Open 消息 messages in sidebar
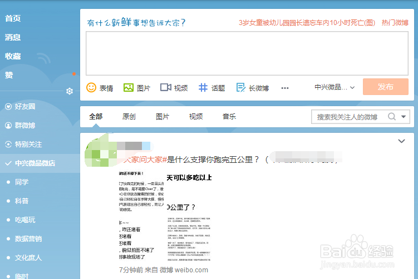The width and height of the screenshot is (418, 279). pos(13,37)
